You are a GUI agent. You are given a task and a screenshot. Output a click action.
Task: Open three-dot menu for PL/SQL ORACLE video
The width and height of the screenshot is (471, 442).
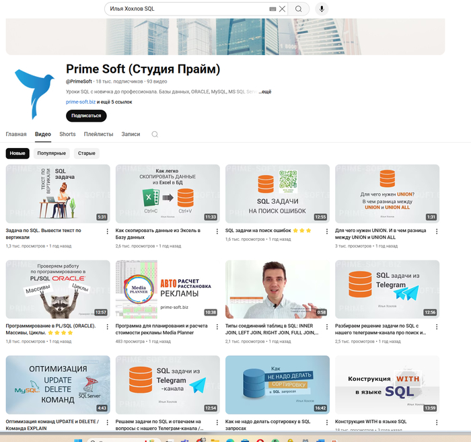coord(107,327)
